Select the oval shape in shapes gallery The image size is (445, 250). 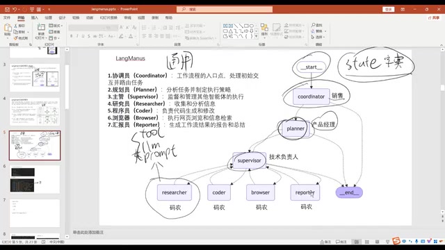pyautogui.click(x=252, y=26)
